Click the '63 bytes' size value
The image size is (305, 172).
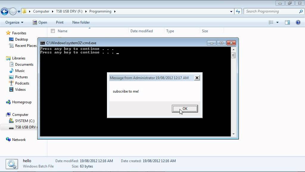[x=86, y=166]
